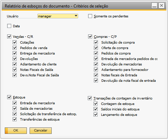Uncheck Transferências de estoque

click(x=15, y=119)
